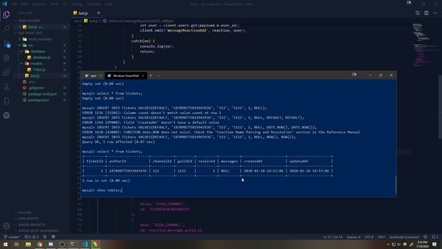Open the Go menu

pos(65,4)
